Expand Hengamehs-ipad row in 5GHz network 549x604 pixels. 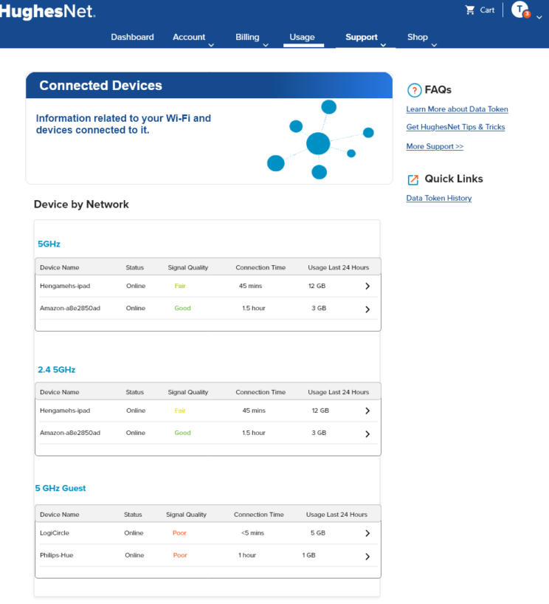pyautogui.click(x=367, y=286)
